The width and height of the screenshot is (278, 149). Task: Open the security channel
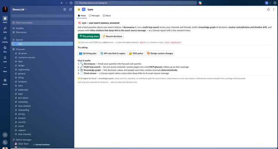coord(42,122)
